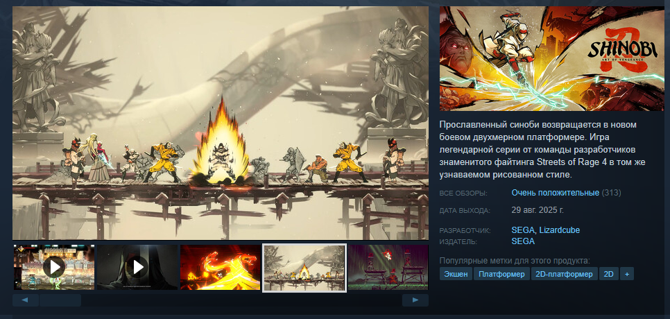Open the 'Очень положительные' reviews summary link
Screen dimensions: 670x319
[x=555, y=193]
